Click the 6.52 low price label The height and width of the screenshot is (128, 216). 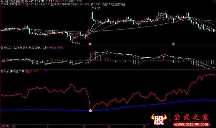[x=77, y=43]
